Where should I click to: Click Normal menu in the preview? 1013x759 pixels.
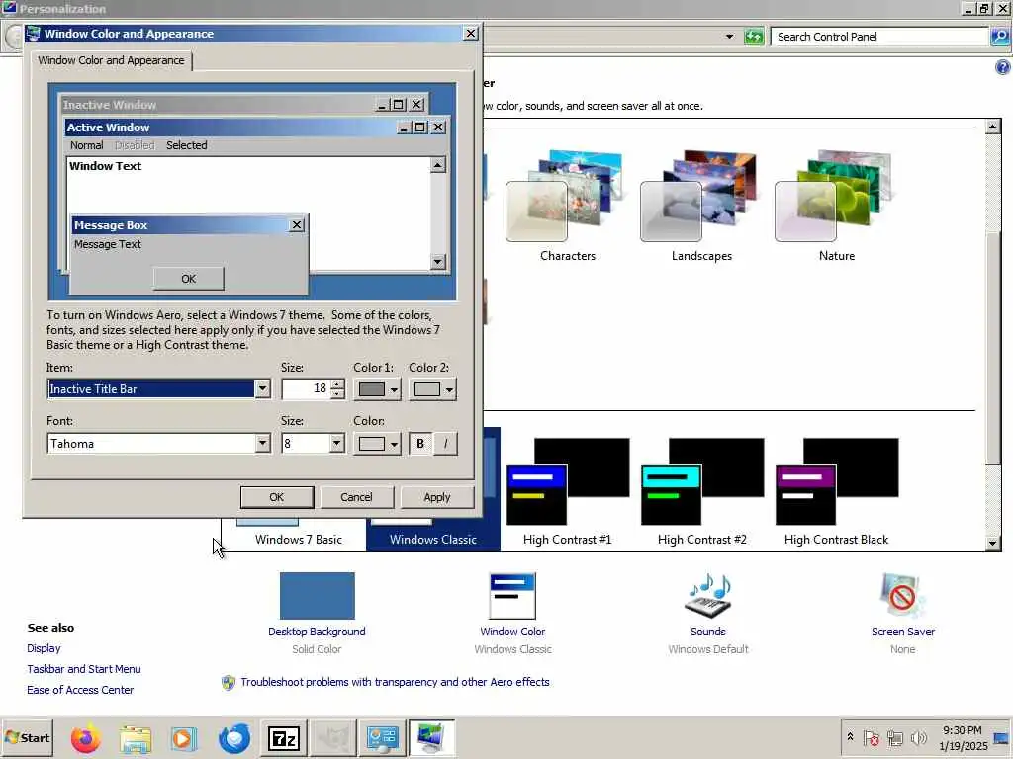coord(87,145)
